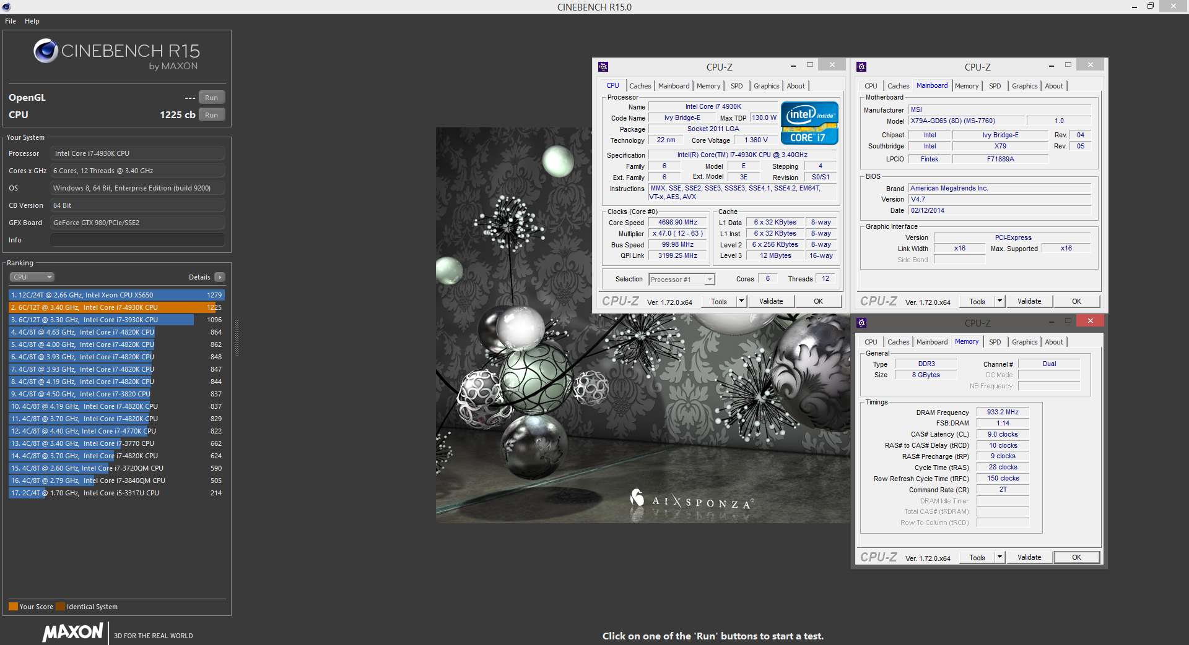
Task: Click the empty Info input field
Action: click(137, 240)
